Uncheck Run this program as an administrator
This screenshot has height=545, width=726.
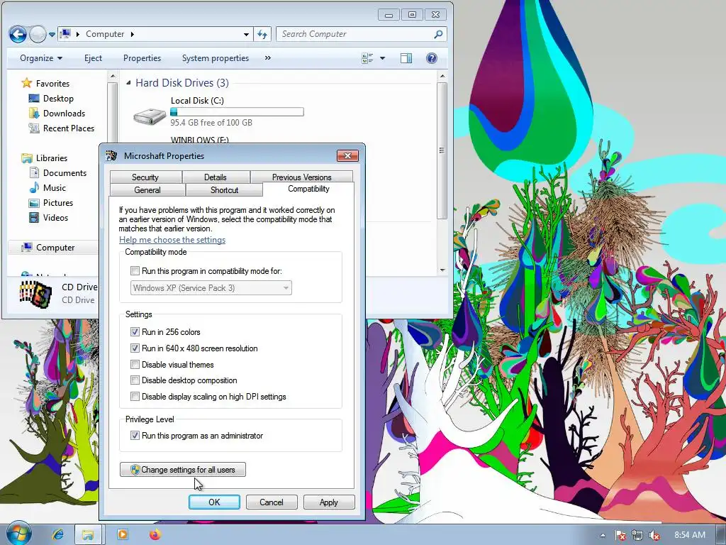tap(135, 436)
